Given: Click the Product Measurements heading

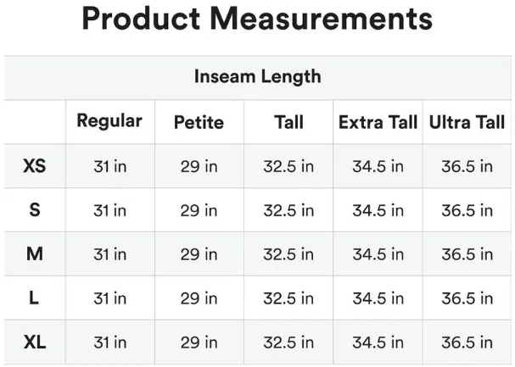Looking at the screenshot, I should pyautogui.click(x=257, y=19).
